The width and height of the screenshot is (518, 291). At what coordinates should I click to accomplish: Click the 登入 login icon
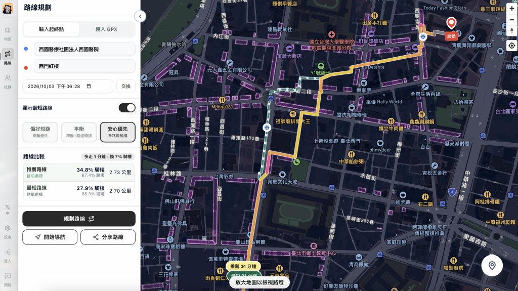click(8, 256)
